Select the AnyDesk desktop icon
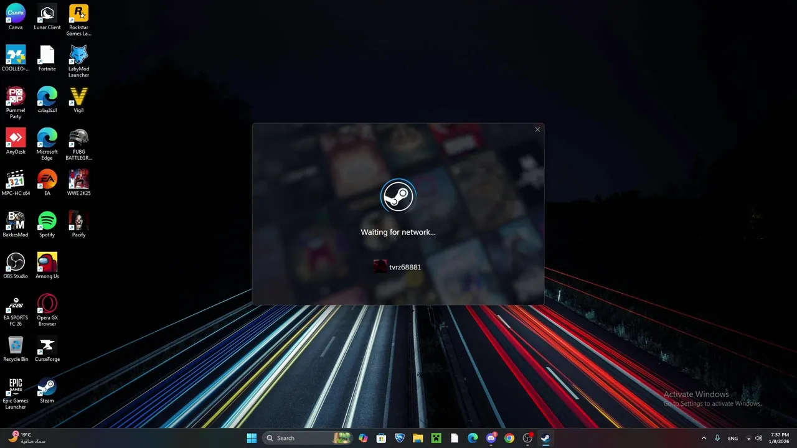797x448 pixels. coord(16,141)
